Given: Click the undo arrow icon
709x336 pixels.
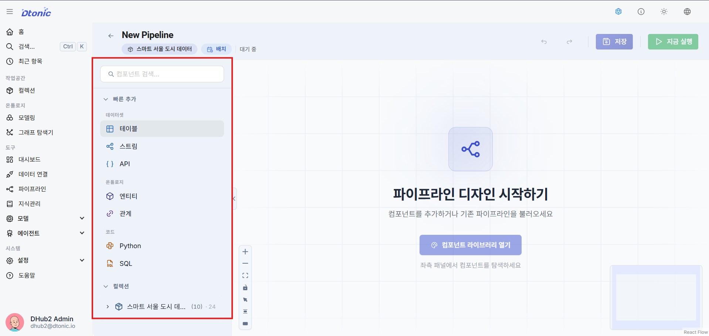Looking at the screenshot, I should tap(544, 42).
